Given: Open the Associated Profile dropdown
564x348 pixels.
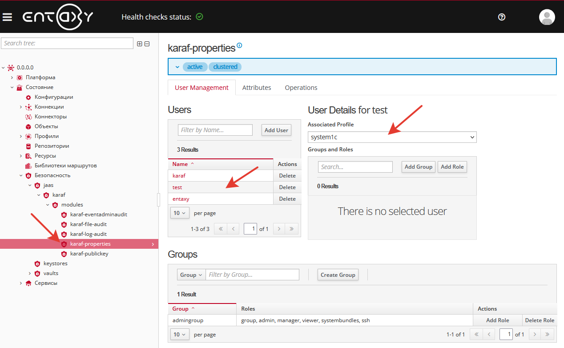Looking at the screenshot, I should click(x=392, y=137).
